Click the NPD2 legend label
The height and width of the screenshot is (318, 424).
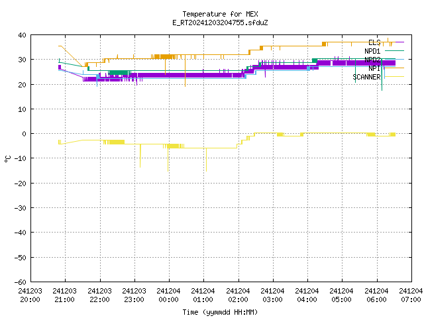pyautogui.click(x=372, y=60)
